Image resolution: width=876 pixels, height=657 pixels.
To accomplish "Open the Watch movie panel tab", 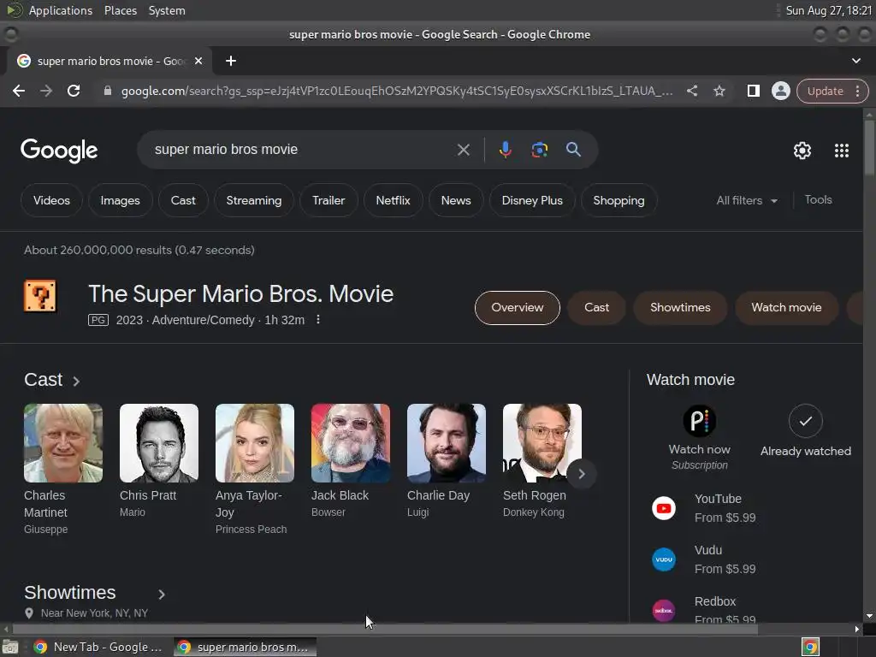I will pyautogui.click(x=786, y=308).
